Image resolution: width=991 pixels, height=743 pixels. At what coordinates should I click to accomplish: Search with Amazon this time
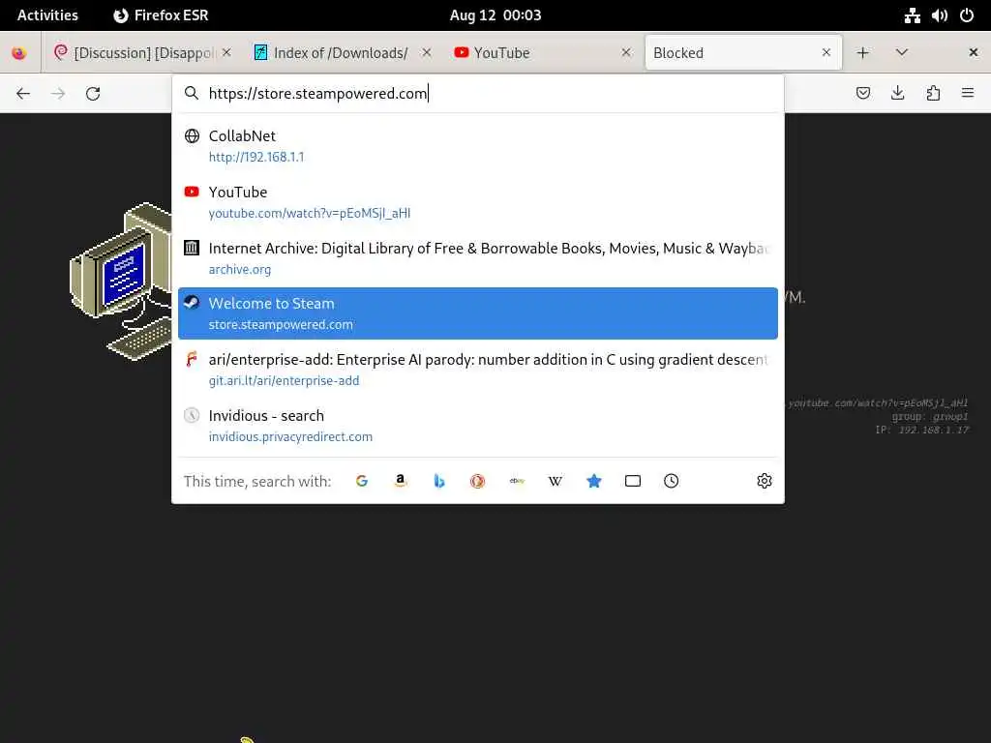(x=400, y=481)
